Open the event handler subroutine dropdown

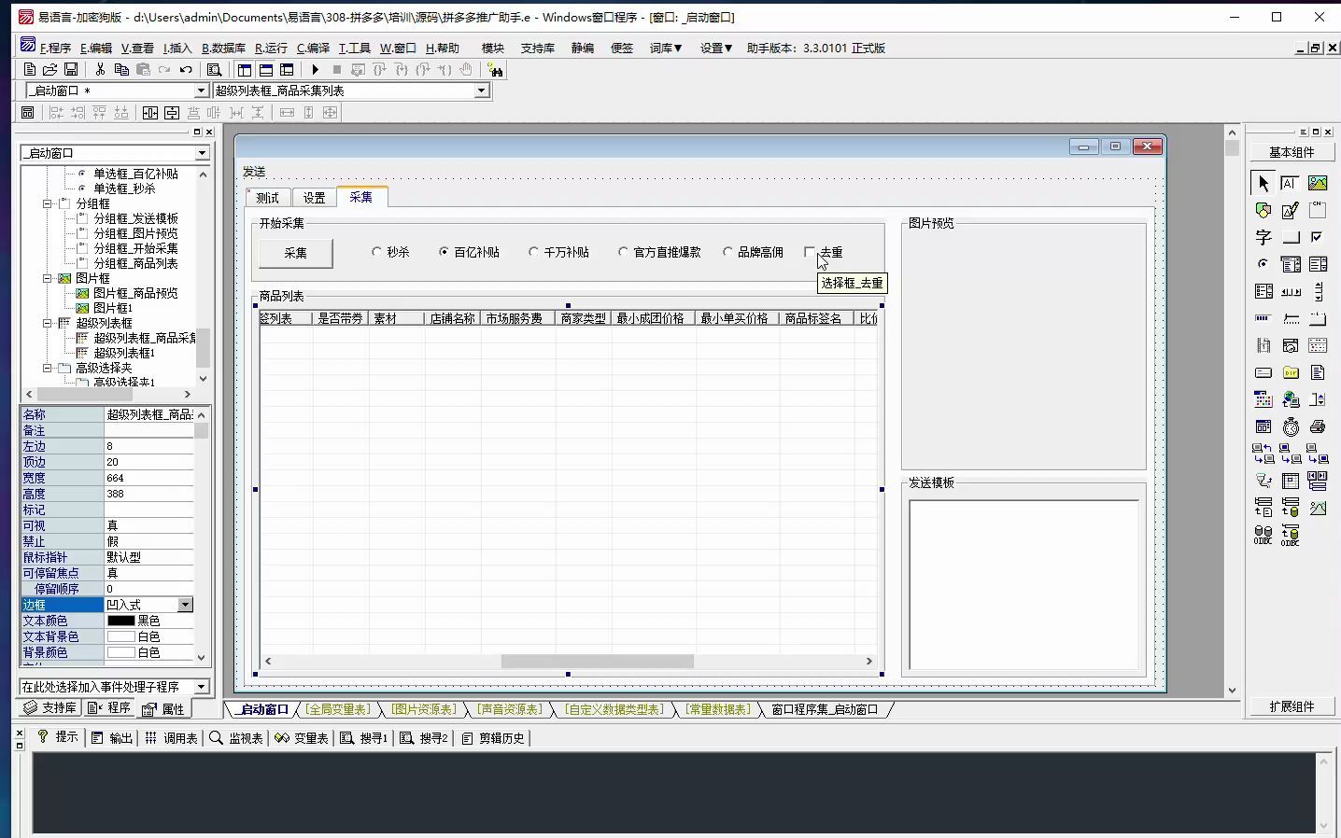[202, 687]
